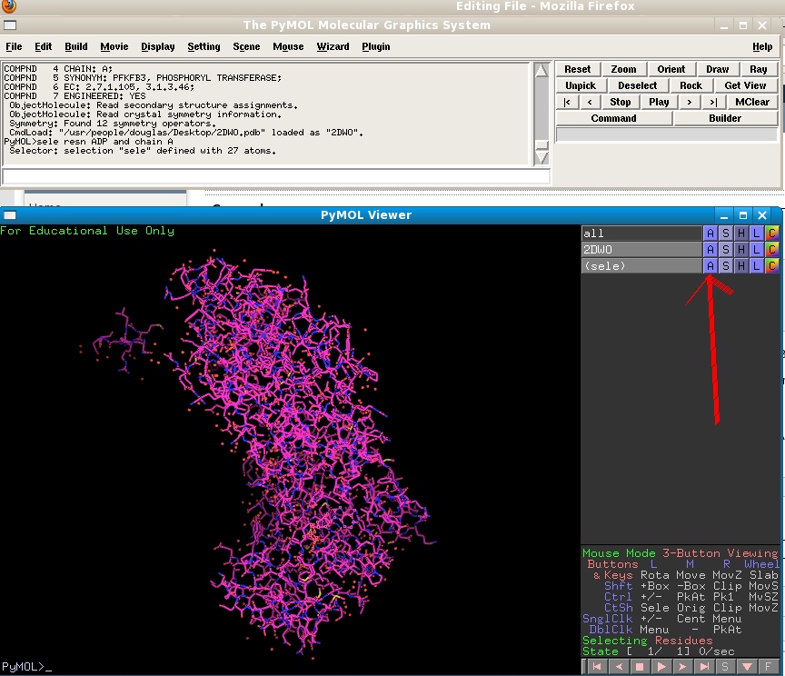Go to last frame with >| button
This screenshot has height=676, width=785.
713,102
